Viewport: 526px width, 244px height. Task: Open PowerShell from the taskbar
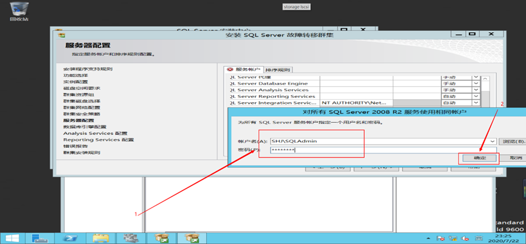click(x=70, y=239)
